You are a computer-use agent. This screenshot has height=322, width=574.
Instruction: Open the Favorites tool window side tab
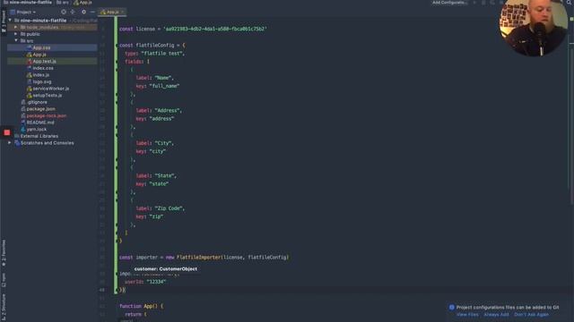click(4, 252)
